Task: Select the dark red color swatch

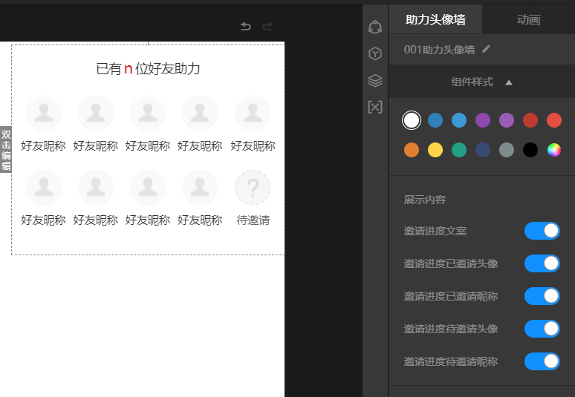Action: pos(530,120)
